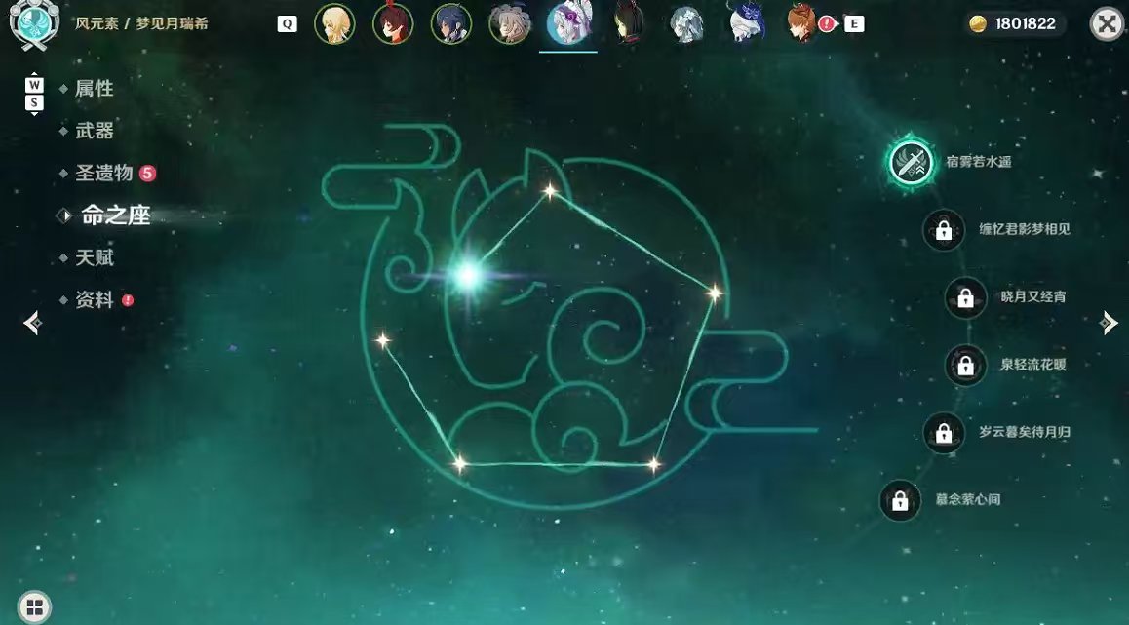Select the orange-haired character portrait
The height and width of the screenshot is (625, 1129).
click(x=800, y=23)
